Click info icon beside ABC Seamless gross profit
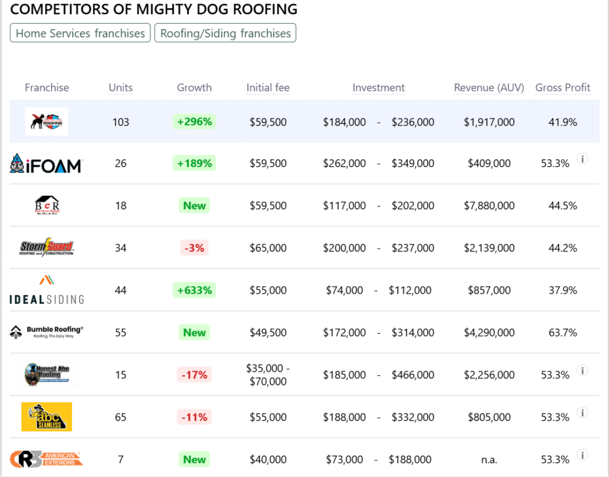 582,413
